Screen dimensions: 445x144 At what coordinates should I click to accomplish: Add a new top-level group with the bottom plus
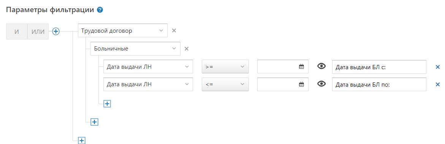(82, 140)
